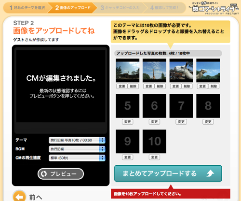Click empty image slot 9

click(x=128, y=142)
